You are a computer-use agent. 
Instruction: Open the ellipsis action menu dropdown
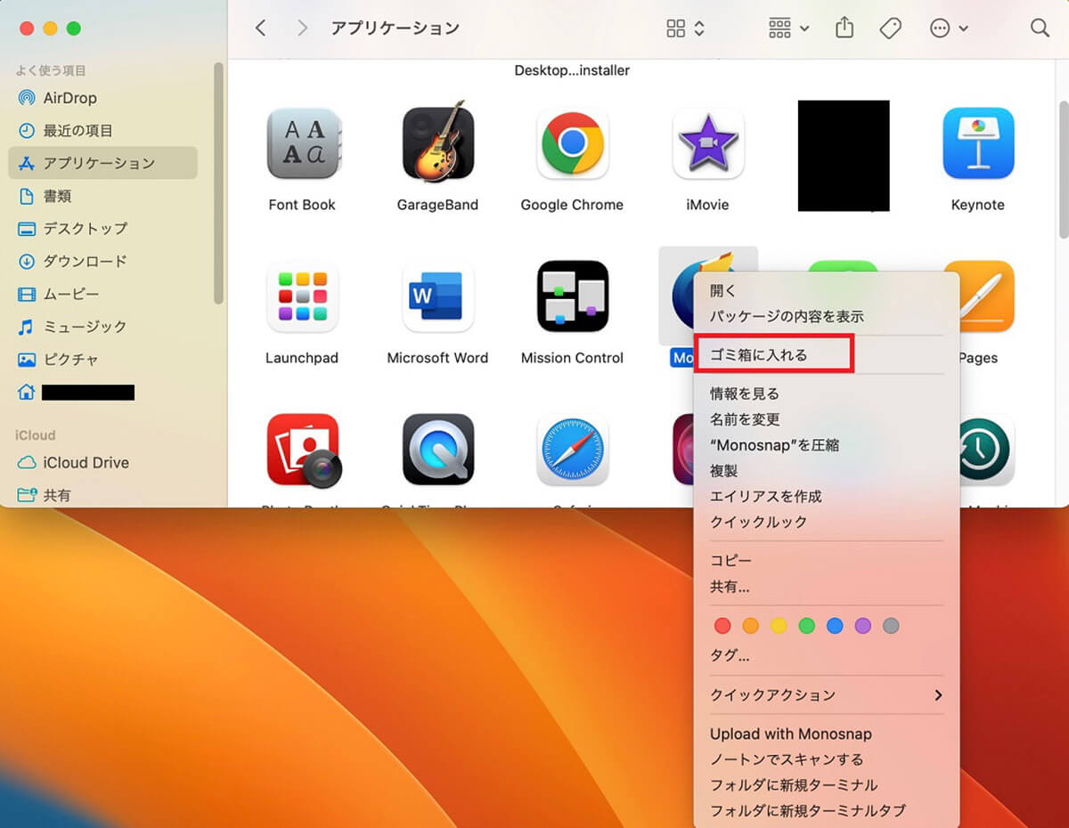(x=950, y=28)
